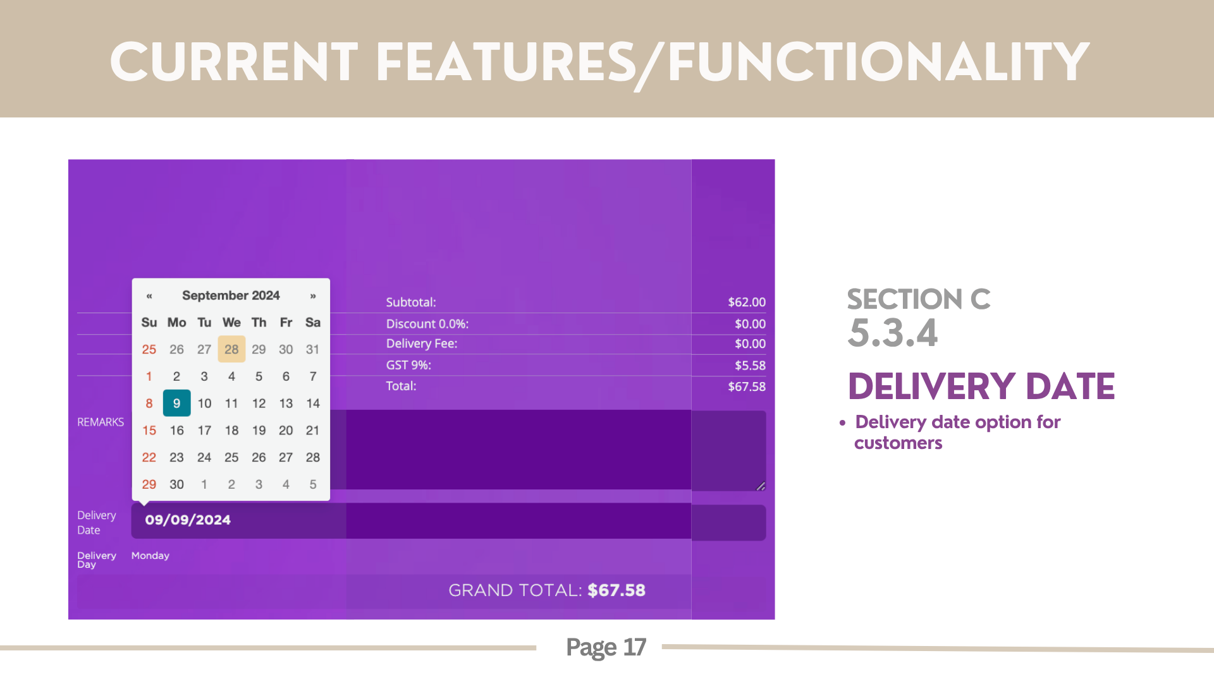Select September 30 in the calendar
The image size is (1214, 682).
[x=176, y=484]
